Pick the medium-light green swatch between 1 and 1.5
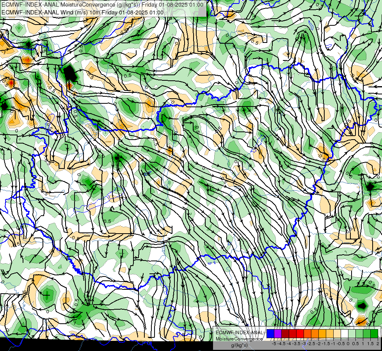The width and height of the screenshot is (382, 351). (x=359, y=334)
